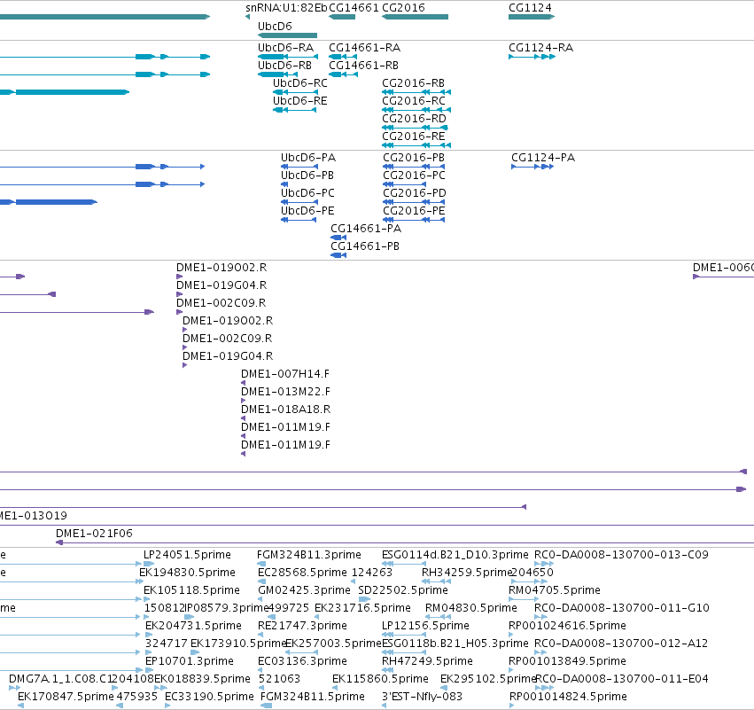Select the CG14661-PA protein label
This screenshot has height=710, width=754.
pos(366,229)
